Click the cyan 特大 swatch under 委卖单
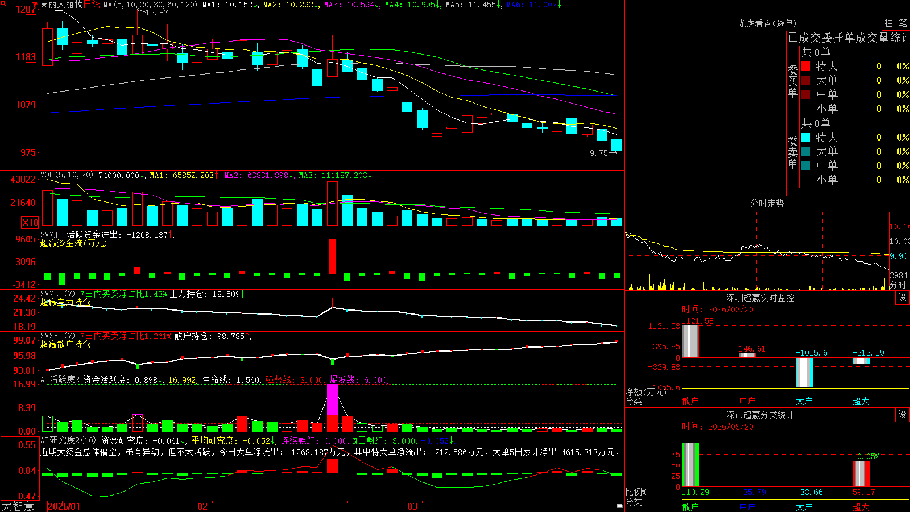The height and width of the screenshot is (512, 910). tap(805, 137)
